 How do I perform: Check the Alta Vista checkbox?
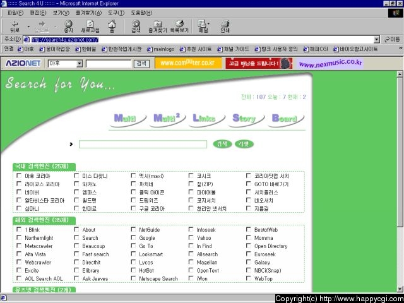point(19,254)
